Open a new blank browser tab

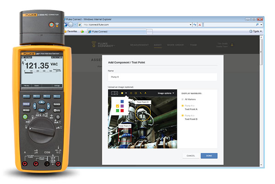149,32
